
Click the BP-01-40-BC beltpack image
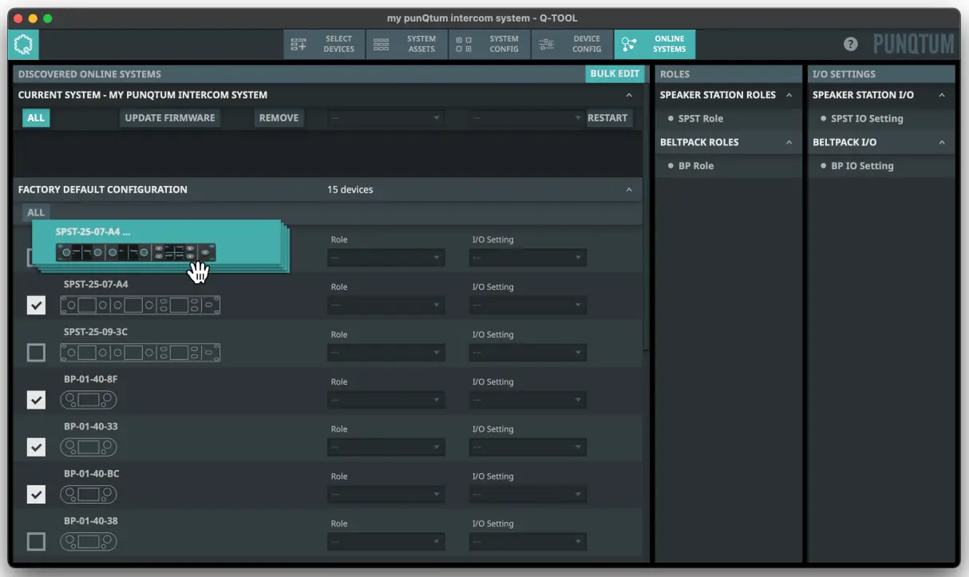[88, 495]
